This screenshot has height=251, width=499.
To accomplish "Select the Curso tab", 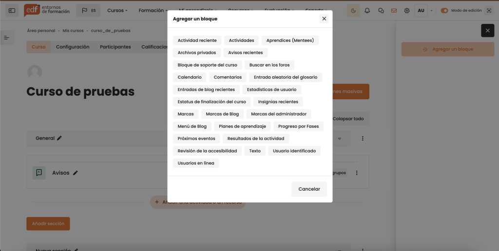I will (x=38, y=47).
